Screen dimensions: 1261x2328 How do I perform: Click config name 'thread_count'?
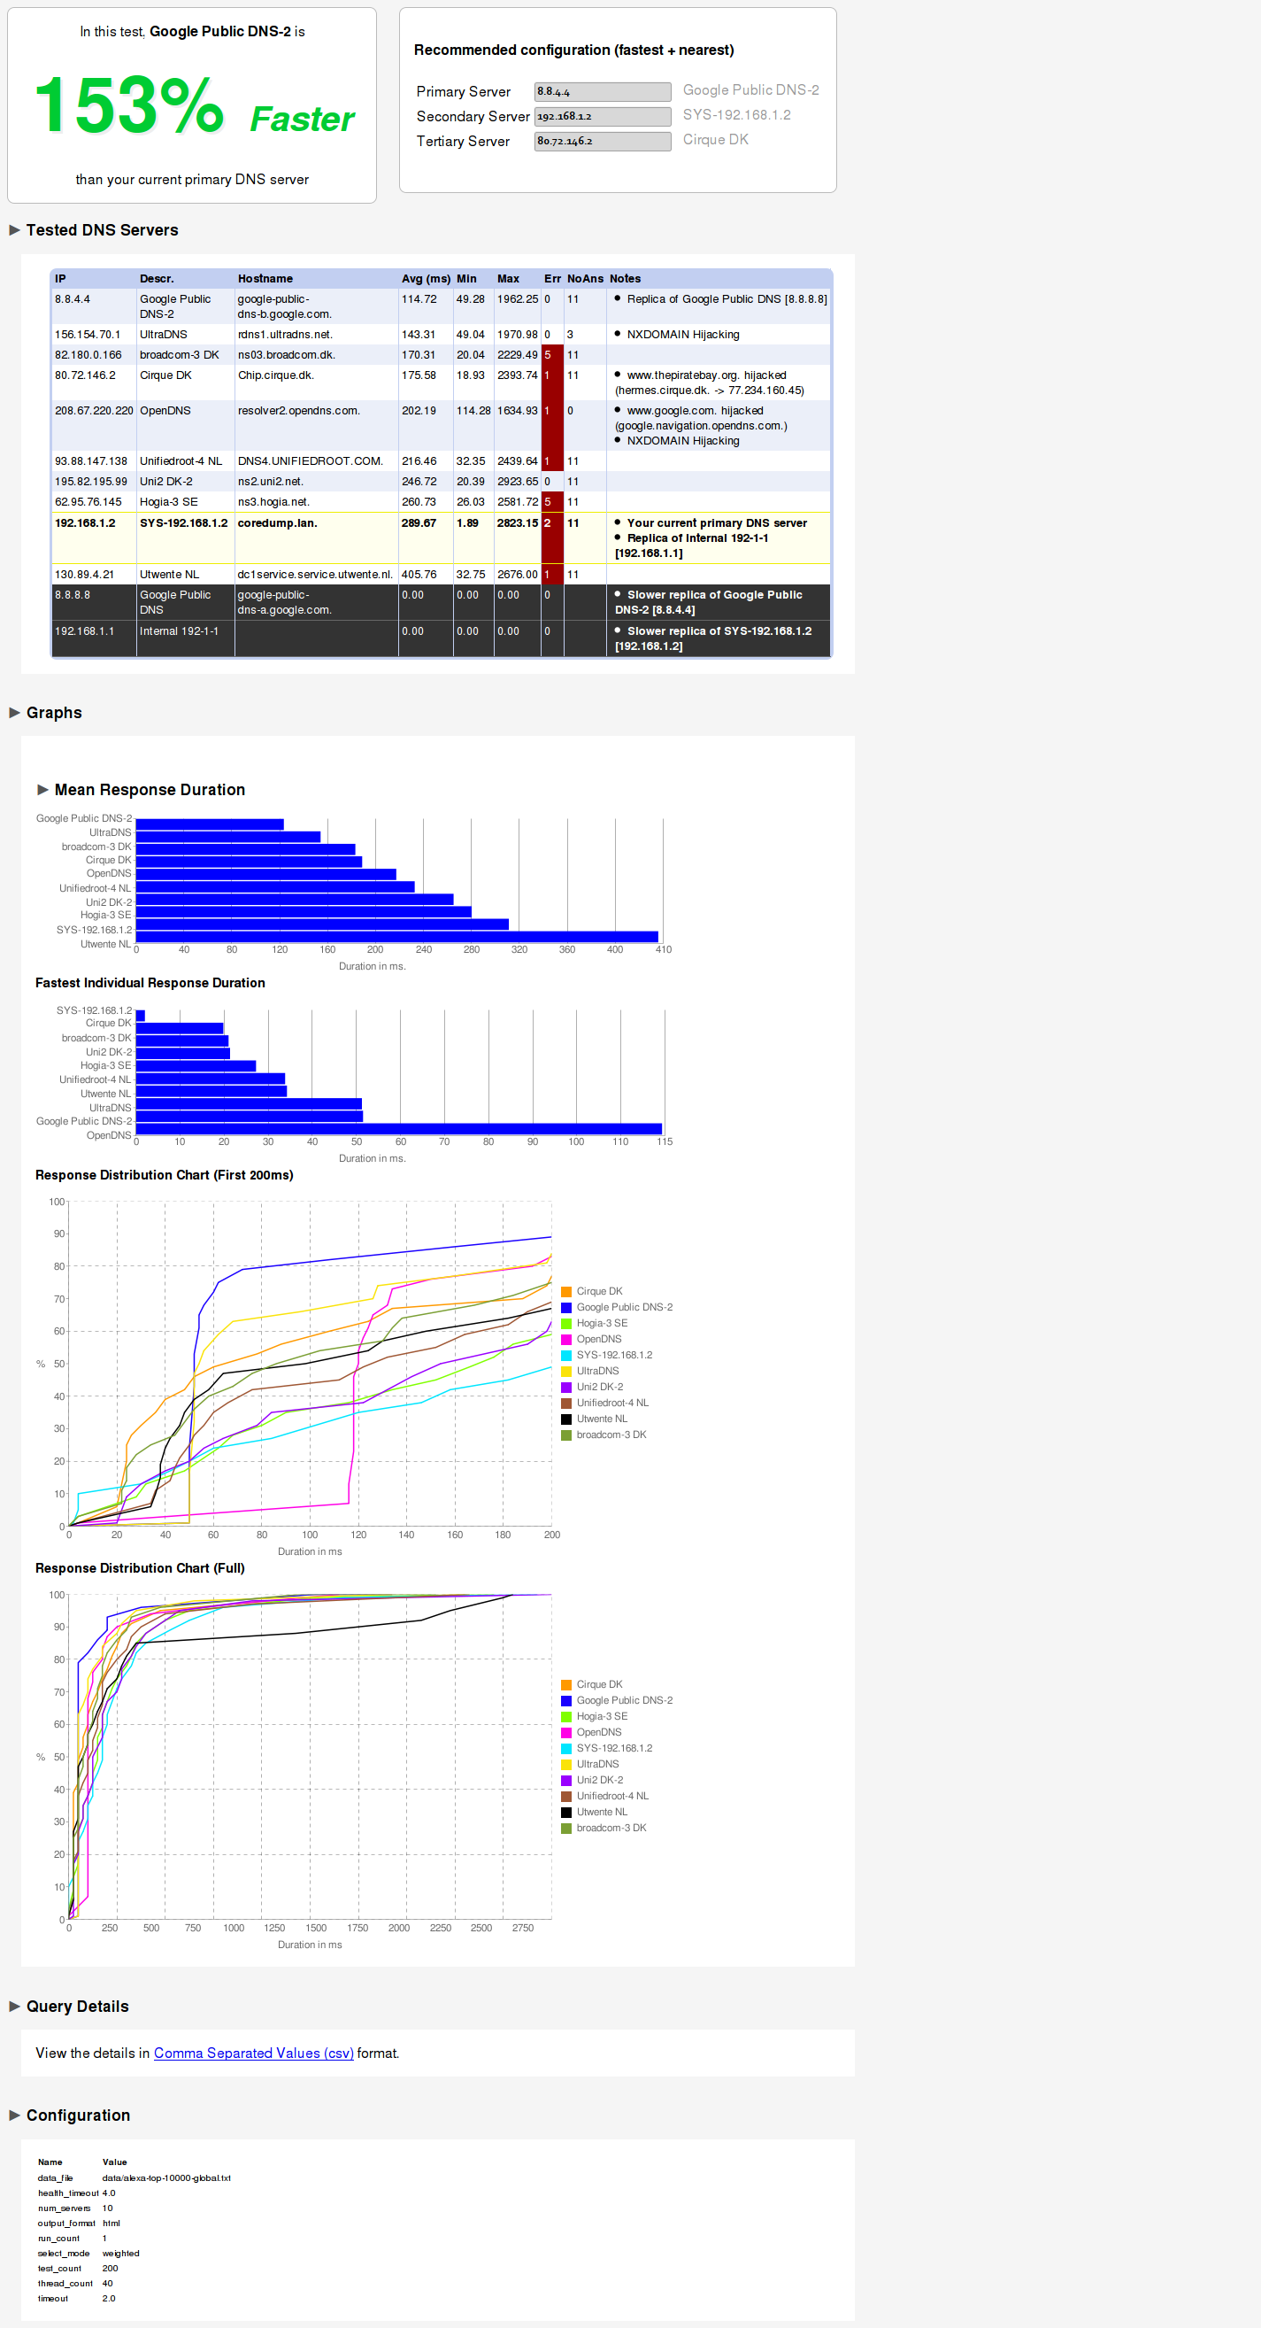65,2283
